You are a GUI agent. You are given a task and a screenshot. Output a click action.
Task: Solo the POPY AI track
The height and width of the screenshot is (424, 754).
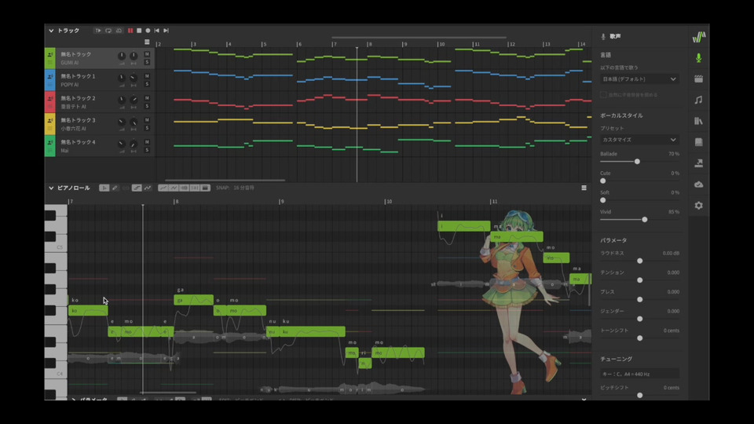(x=147, y=84)
